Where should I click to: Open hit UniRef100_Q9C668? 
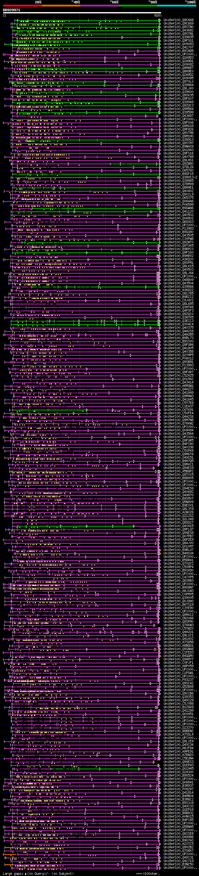click(x=178, y=20)
